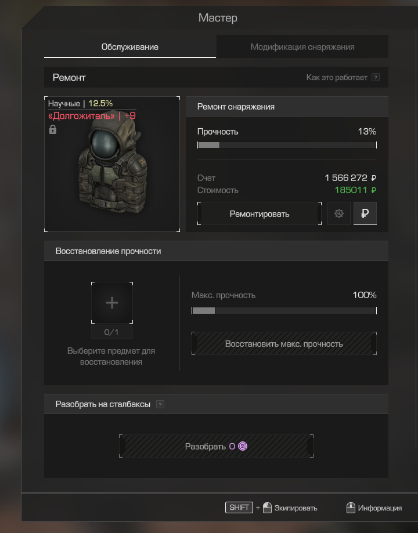Click the Научные | 12.5% label
Screen dimensions: 418x533
80,103
